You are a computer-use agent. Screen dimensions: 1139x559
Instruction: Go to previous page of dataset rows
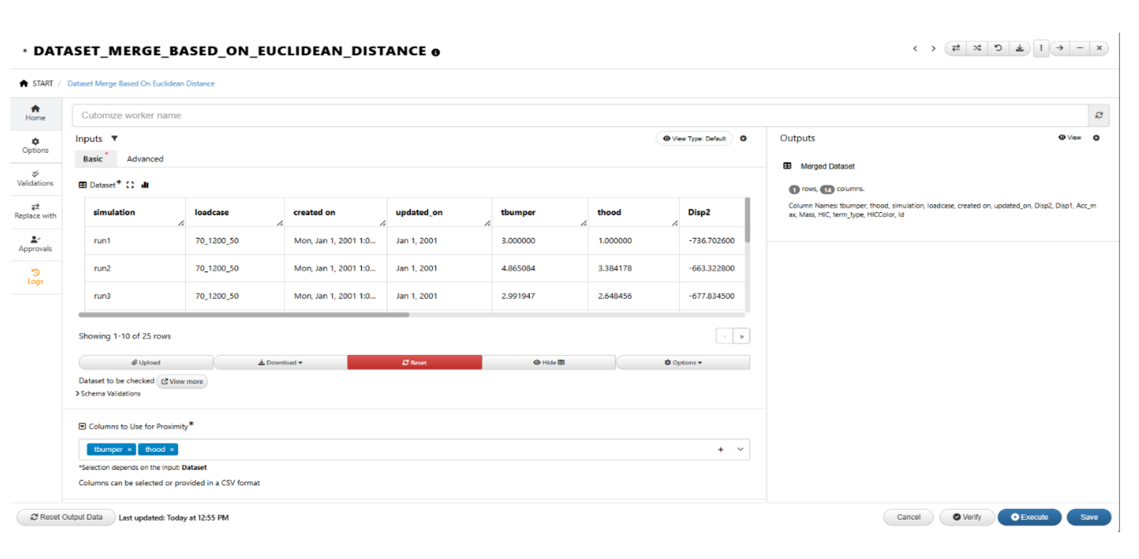725,336
